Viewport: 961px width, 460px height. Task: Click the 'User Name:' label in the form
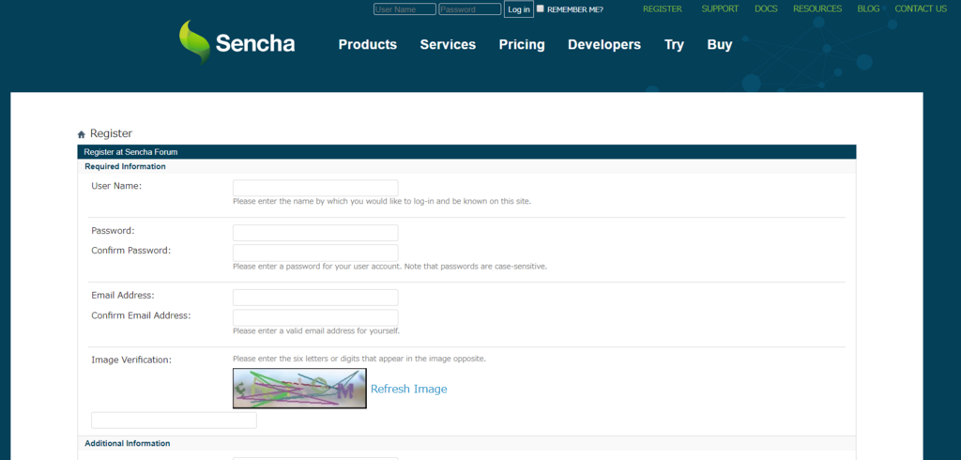[116, 186]
